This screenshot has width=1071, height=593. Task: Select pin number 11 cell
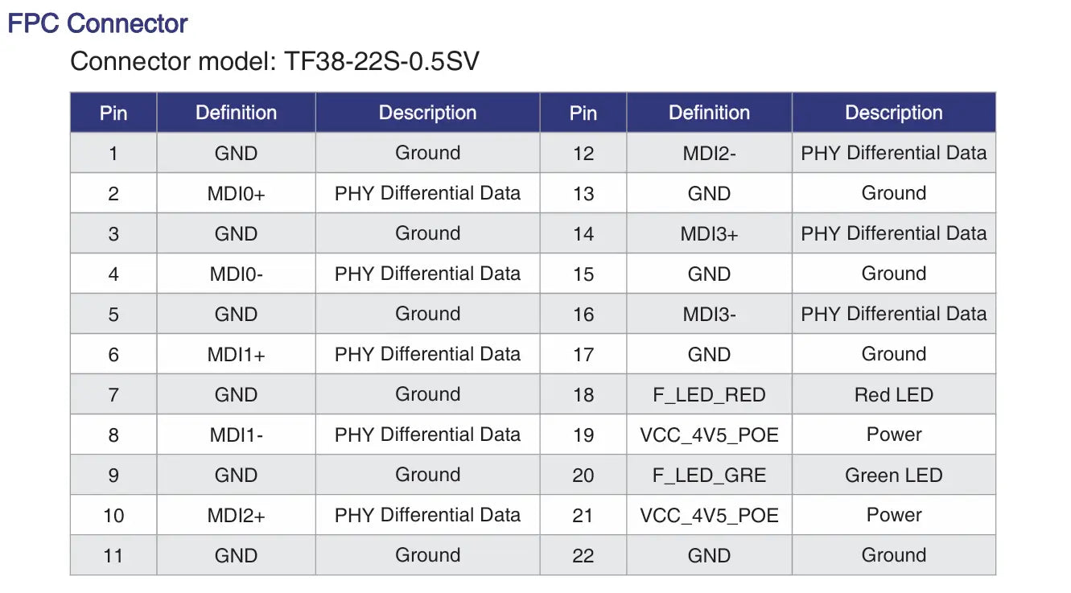pyautogui.click(x=113, y=556)
